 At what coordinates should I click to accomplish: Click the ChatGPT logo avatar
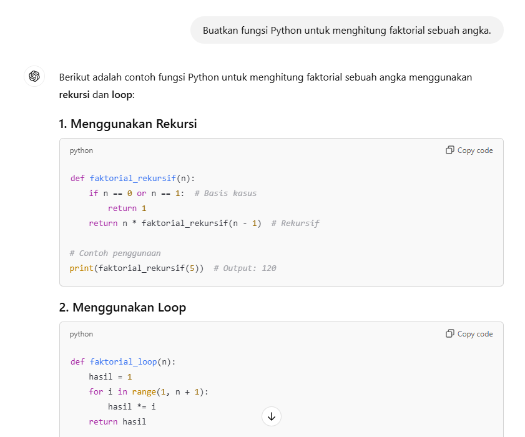click(34, 76)
